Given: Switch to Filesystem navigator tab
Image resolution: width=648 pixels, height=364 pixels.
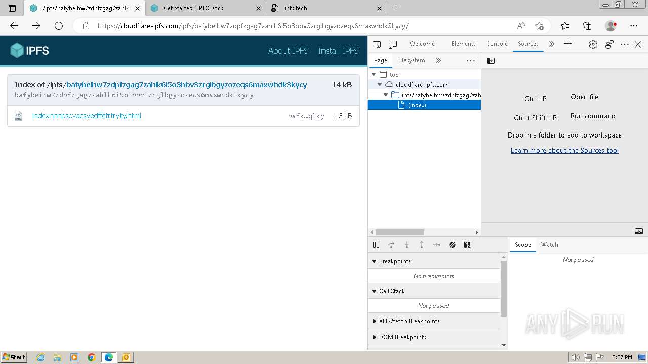Looking at the screenshot, I should 411,60.
